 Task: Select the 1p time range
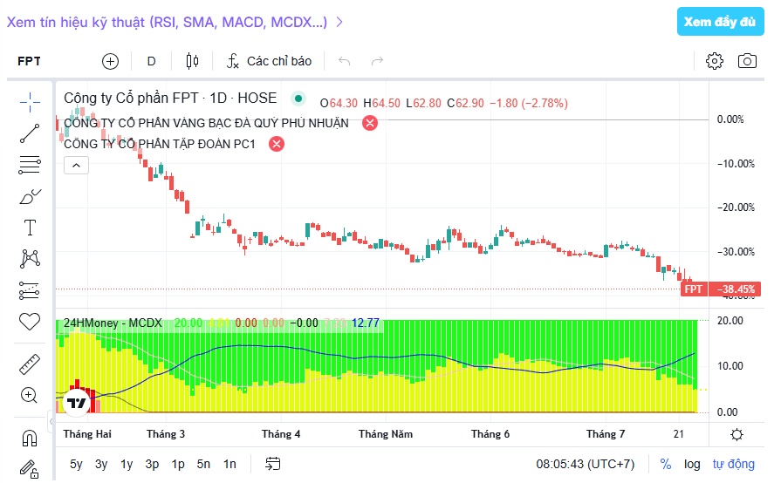[x=178, y=464]
